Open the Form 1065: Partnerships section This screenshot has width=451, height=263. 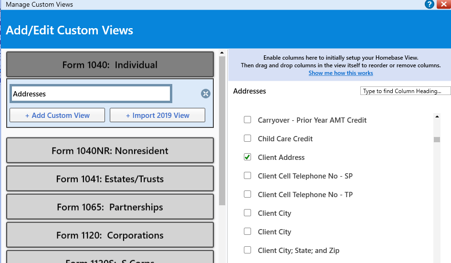[110, 207]
